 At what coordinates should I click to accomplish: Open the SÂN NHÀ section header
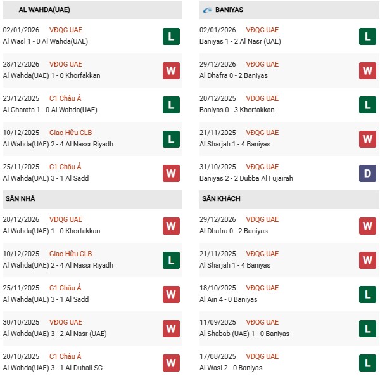click(19, 199)
